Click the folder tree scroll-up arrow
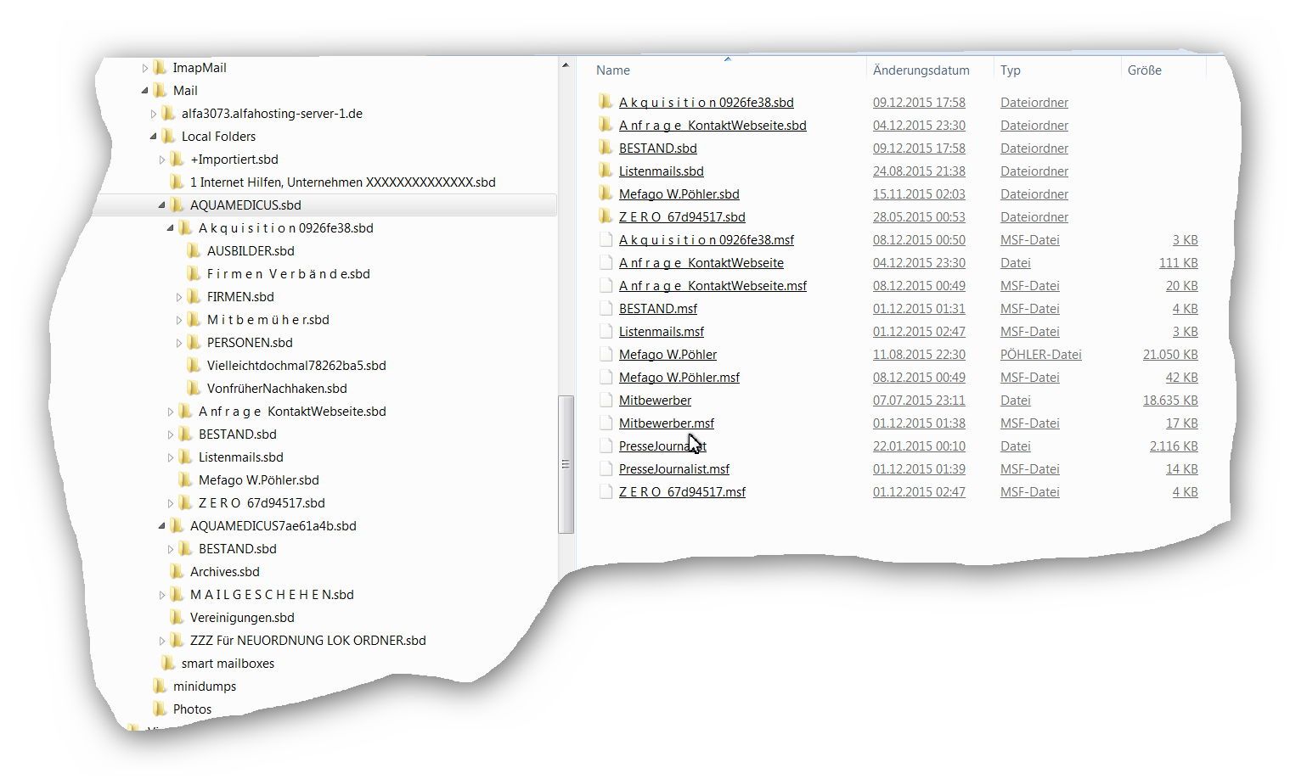1290x779 pixels. point(566,65)
